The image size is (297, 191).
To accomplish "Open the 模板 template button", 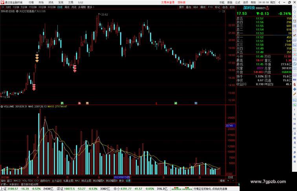I will coord(222,181).
